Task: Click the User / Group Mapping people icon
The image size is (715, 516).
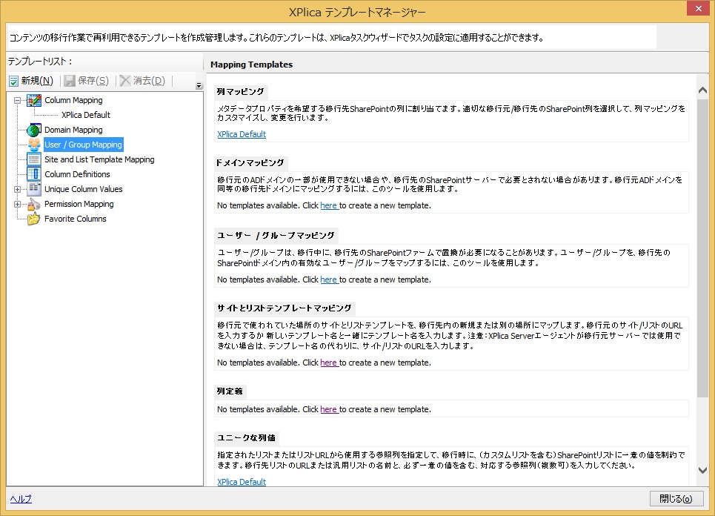Action: pos(34,145)
